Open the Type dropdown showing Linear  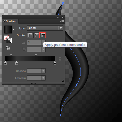[45, 28]
